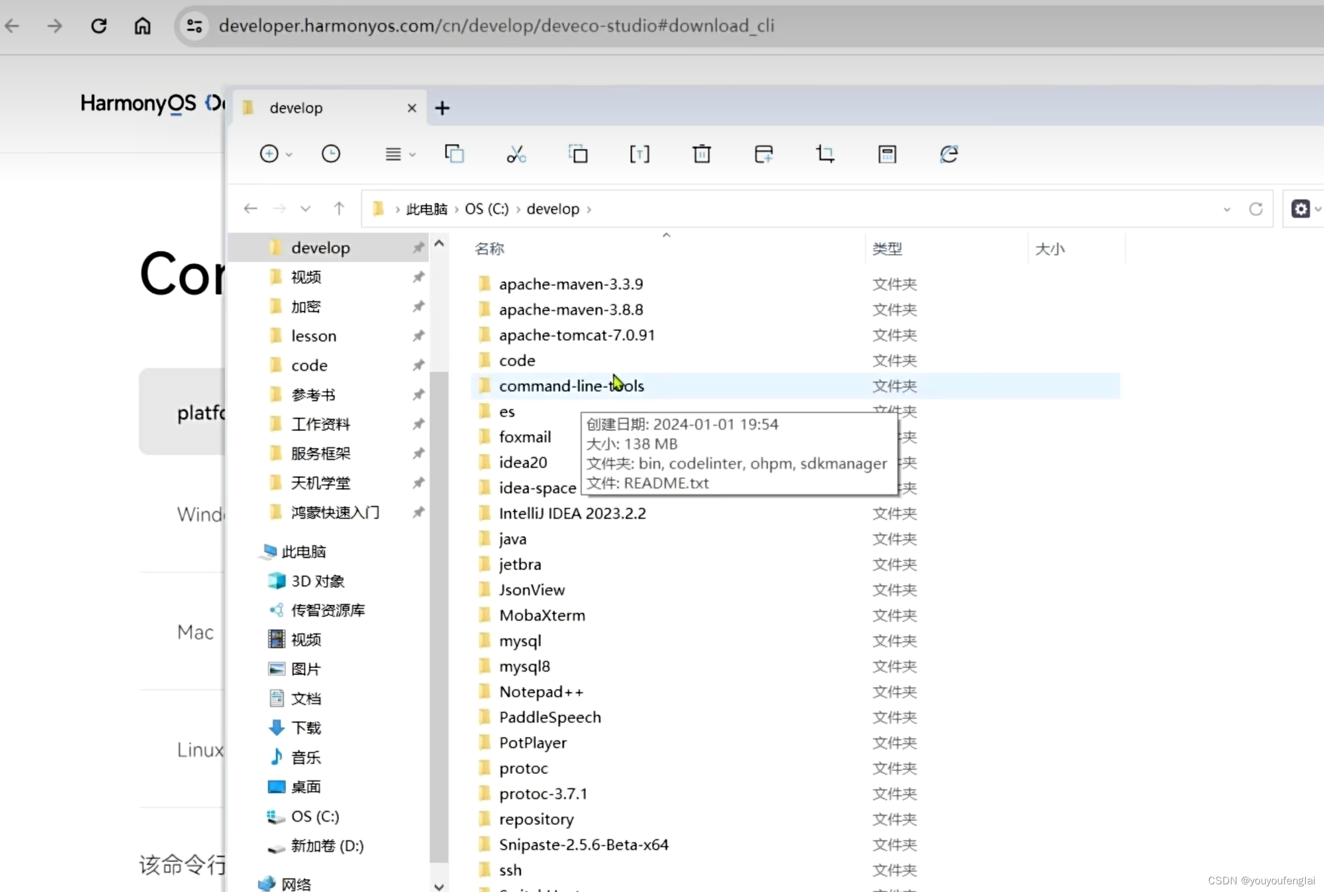
Task: Click the view layout list icon
Action: pos(393,154)
